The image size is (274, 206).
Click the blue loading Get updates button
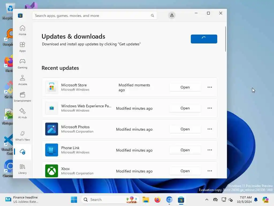click(204, 39)
